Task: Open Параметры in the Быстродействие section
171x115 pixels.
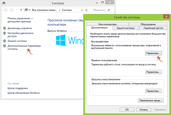Action: [x=153, y=53]
